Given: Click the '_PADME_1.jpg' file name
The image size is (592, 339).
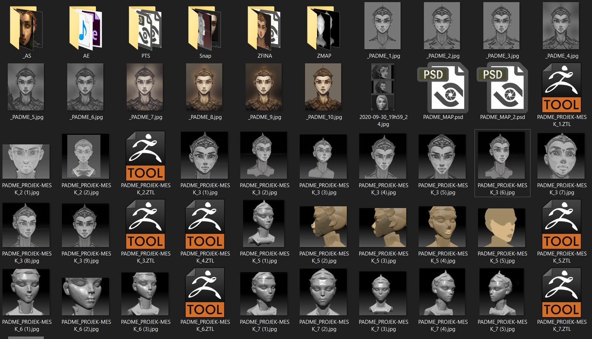Looking at the screenshot, I should click(x=383, y=56).
